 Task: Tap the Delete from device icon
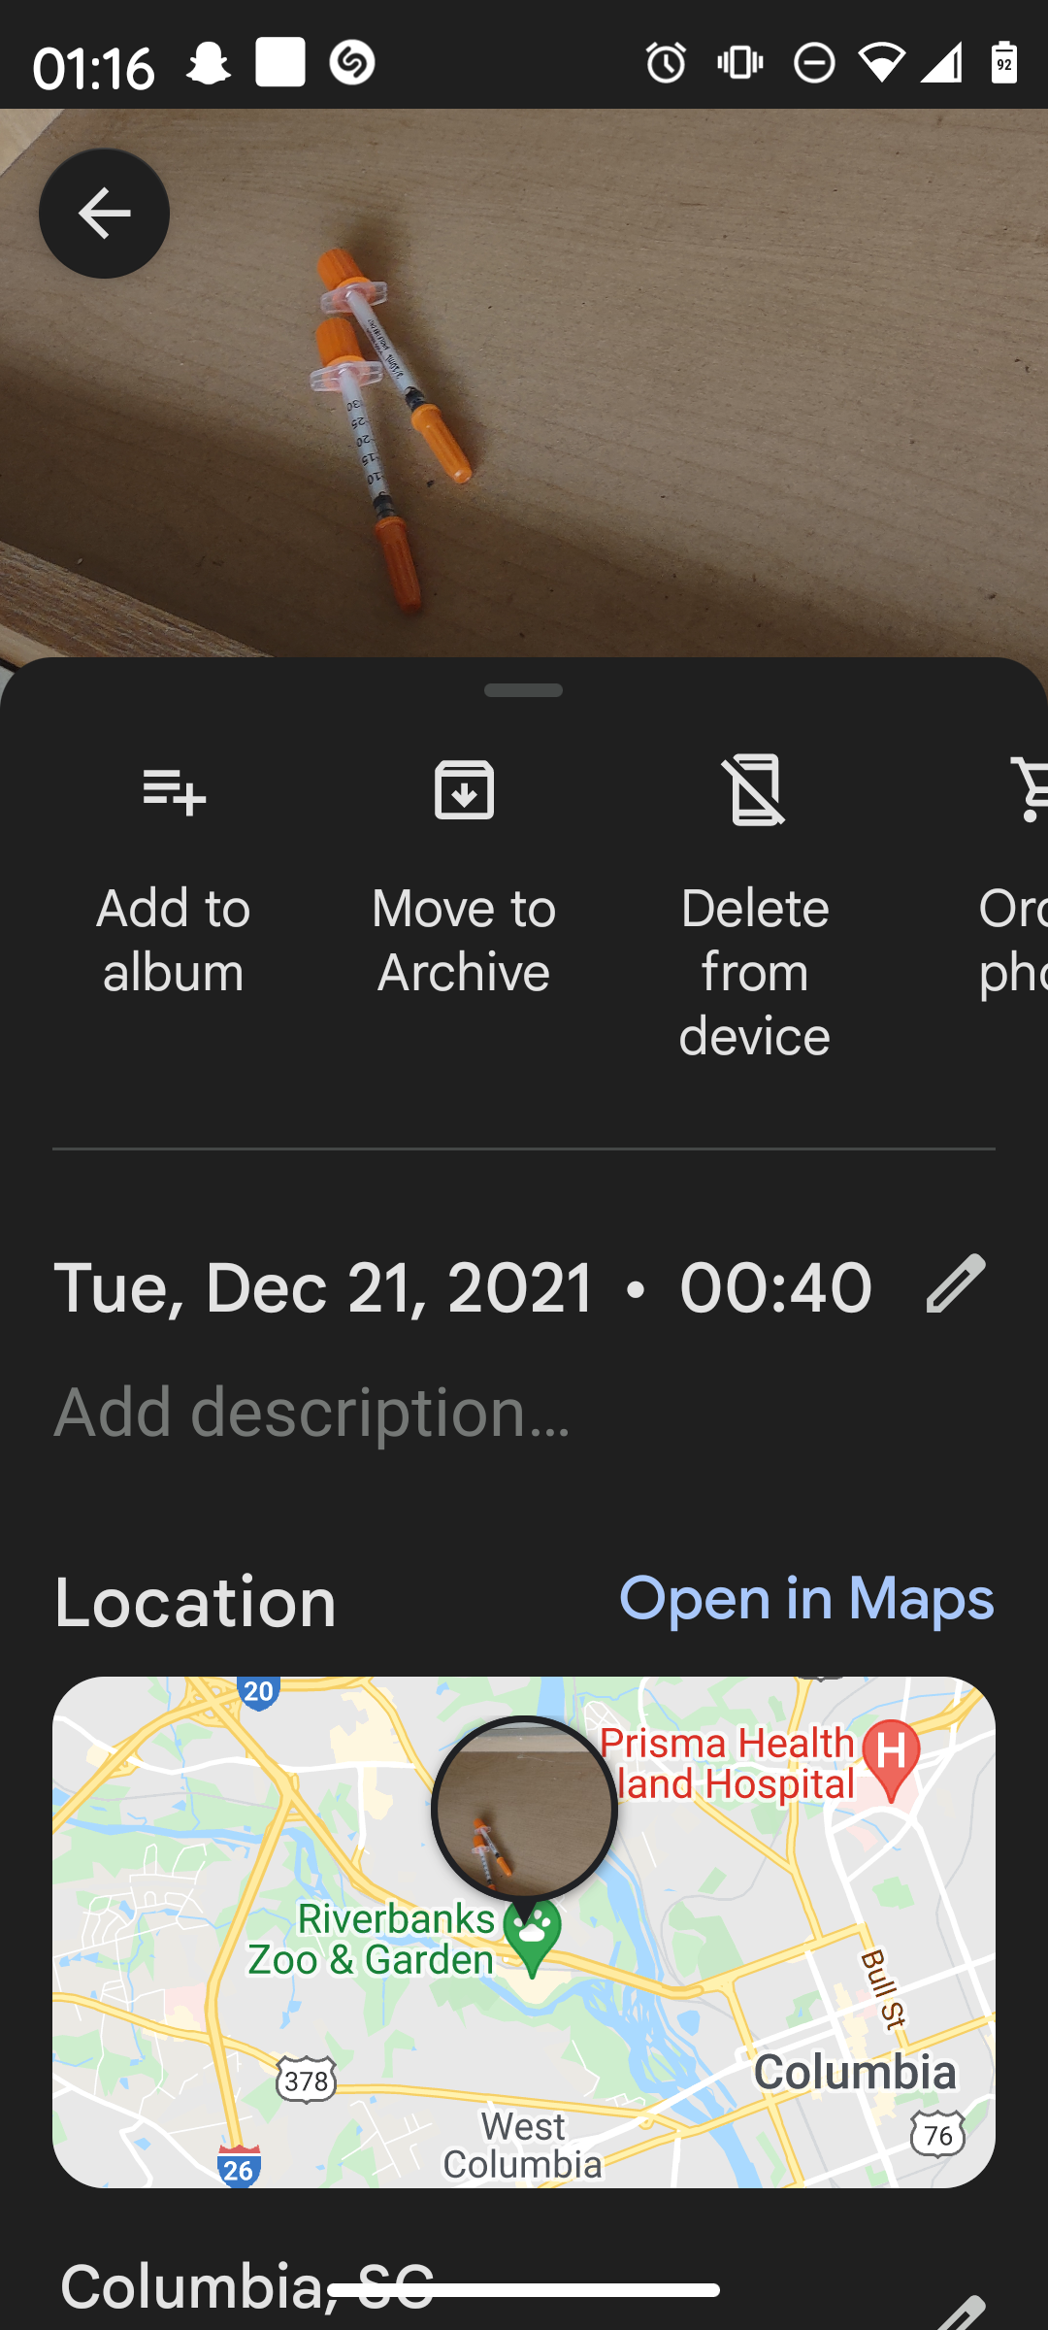755,791
